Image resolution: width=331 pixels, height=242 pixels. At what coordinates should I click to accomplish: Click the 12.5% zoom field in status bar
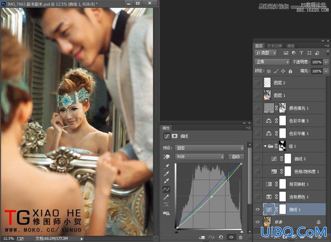pos(9,238)
